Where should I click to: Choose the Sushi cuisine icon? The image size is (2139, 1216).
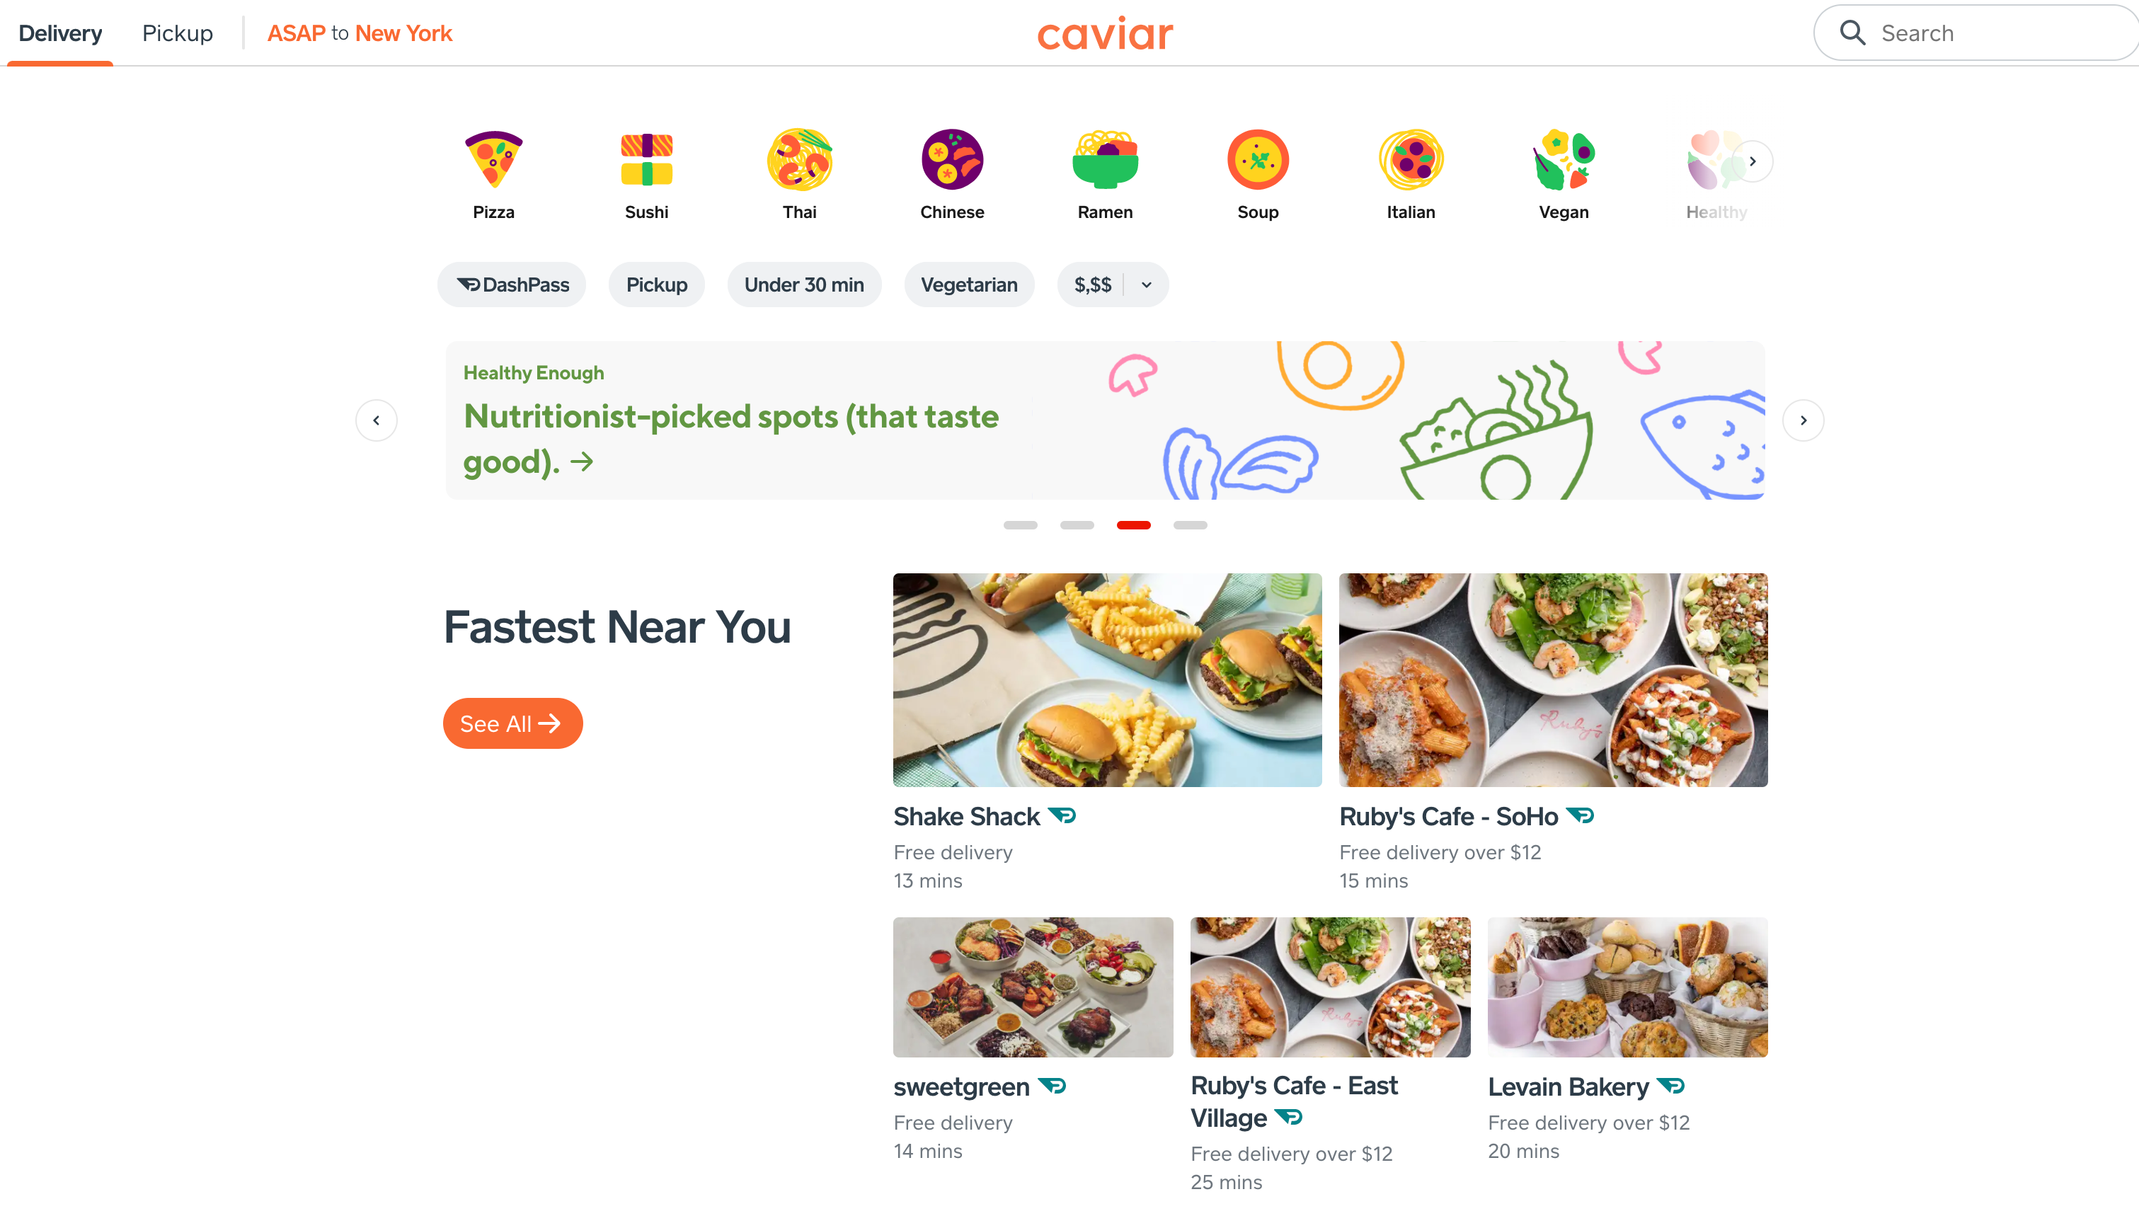(x=646, y=159)
